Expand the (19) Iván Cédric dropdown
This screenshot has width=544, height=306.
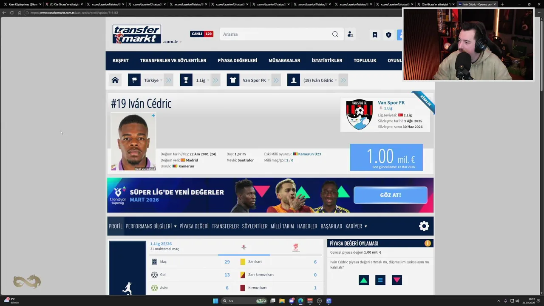(336, 80)
